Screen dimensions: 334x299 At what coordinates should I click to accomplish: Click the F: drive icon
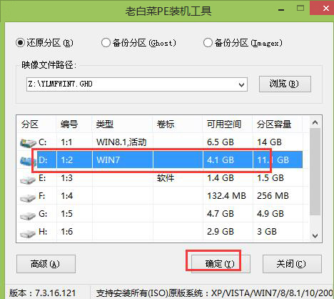(x=28, y=197)
